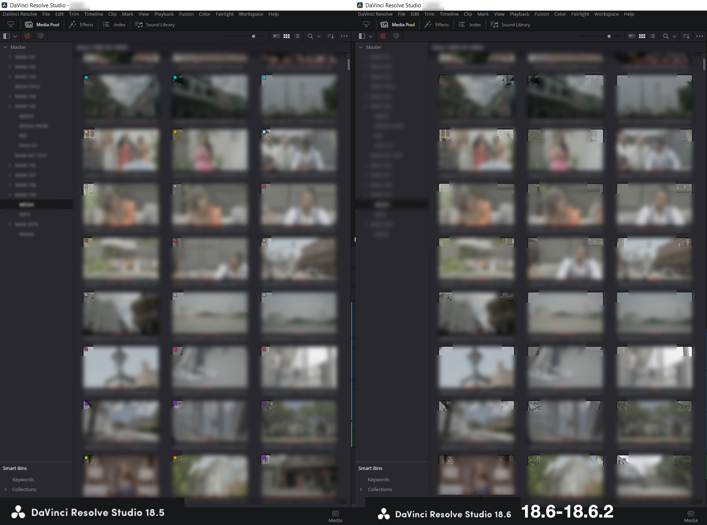This screenshot has height=525, width=707.
Task: Toggle Media Pool panel in left window
Action: pos(42,25)
